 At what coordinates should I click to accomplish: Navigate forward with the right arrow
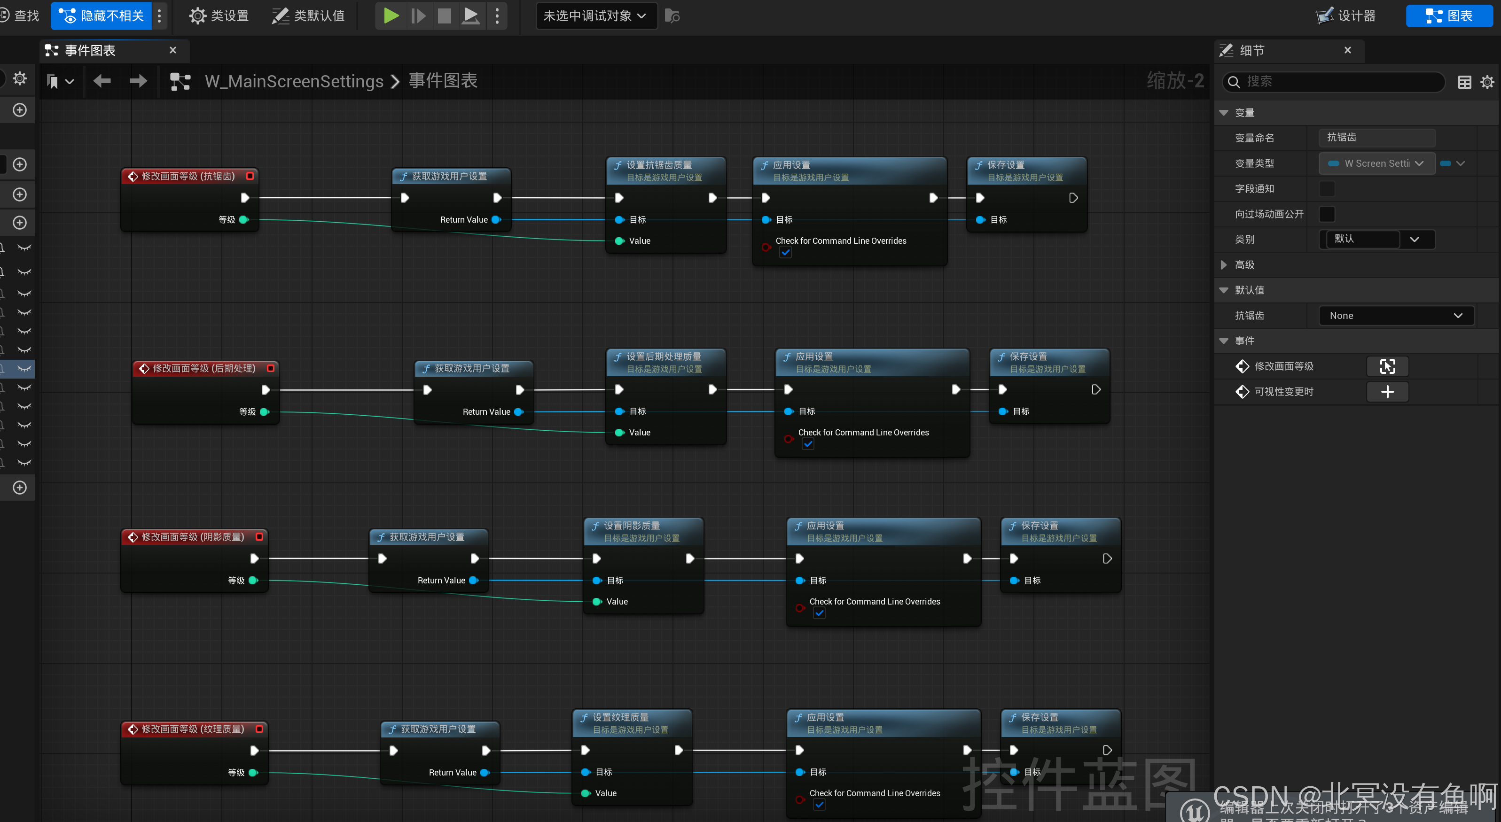138,81
